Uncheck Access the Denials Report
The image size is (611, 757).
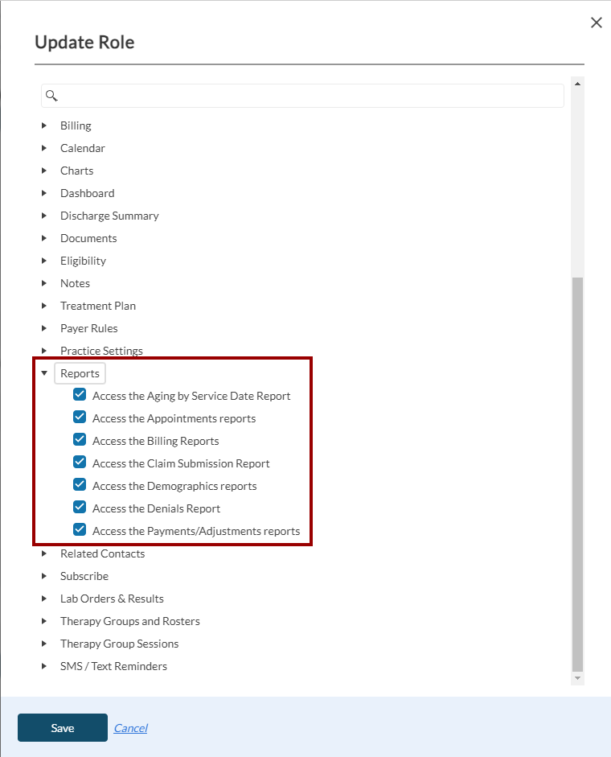click(80, 507)
